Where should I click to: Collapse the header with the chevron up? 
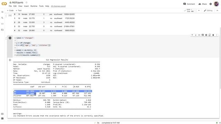click(x=217, y=11)
